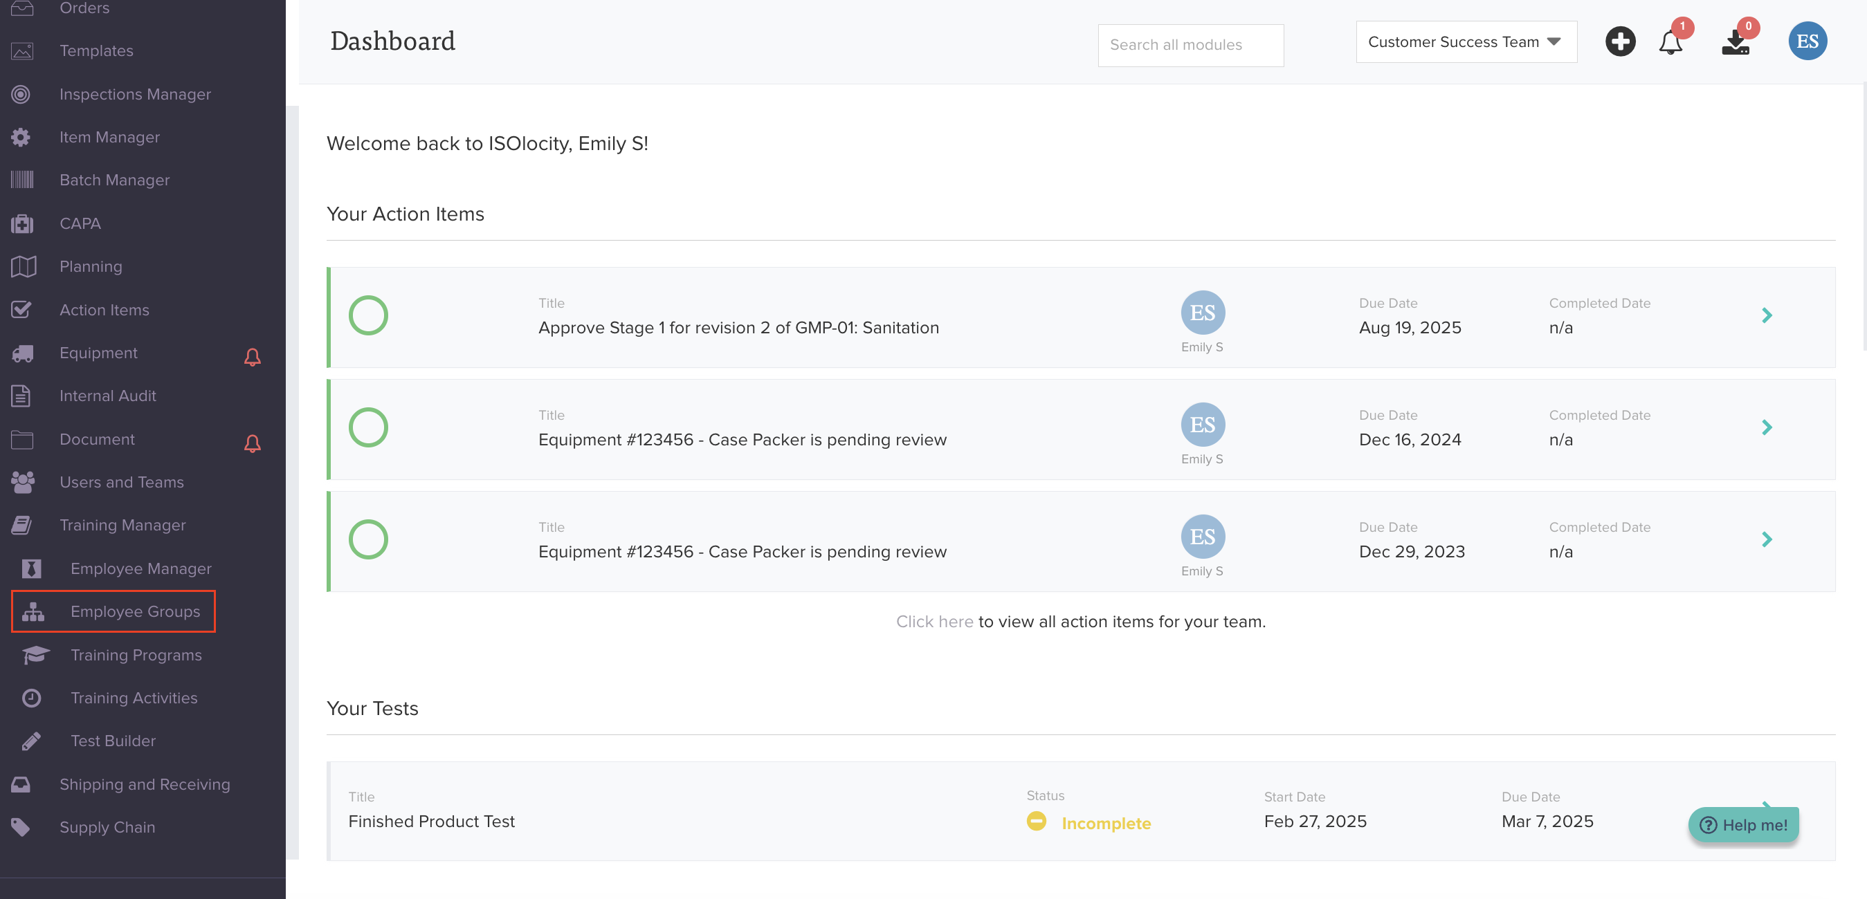
Task: Open the Customer Success Team dropdown
Action: coord(1466,42)
